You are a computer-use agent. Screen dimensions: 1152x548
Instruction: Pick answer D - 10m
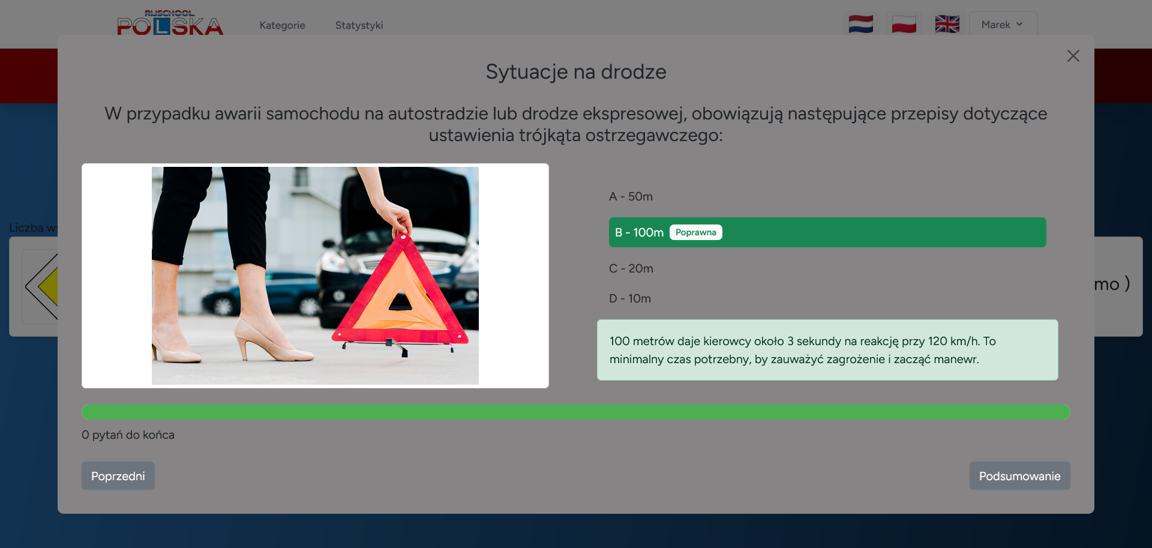click(629, 298)
